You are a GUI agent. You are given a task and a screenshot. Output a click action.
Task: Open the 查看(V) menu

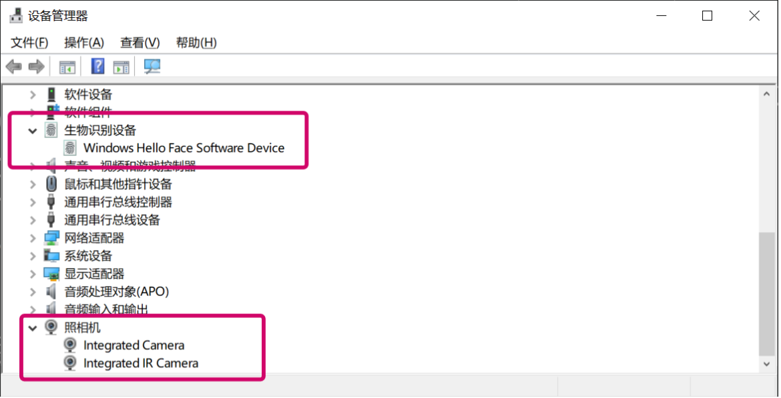[139, 42]
